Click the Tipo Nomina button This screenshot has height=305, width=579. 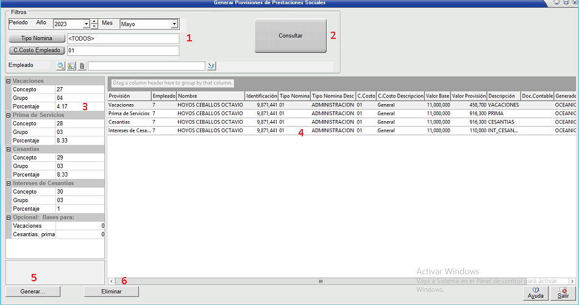pos(38,38)
